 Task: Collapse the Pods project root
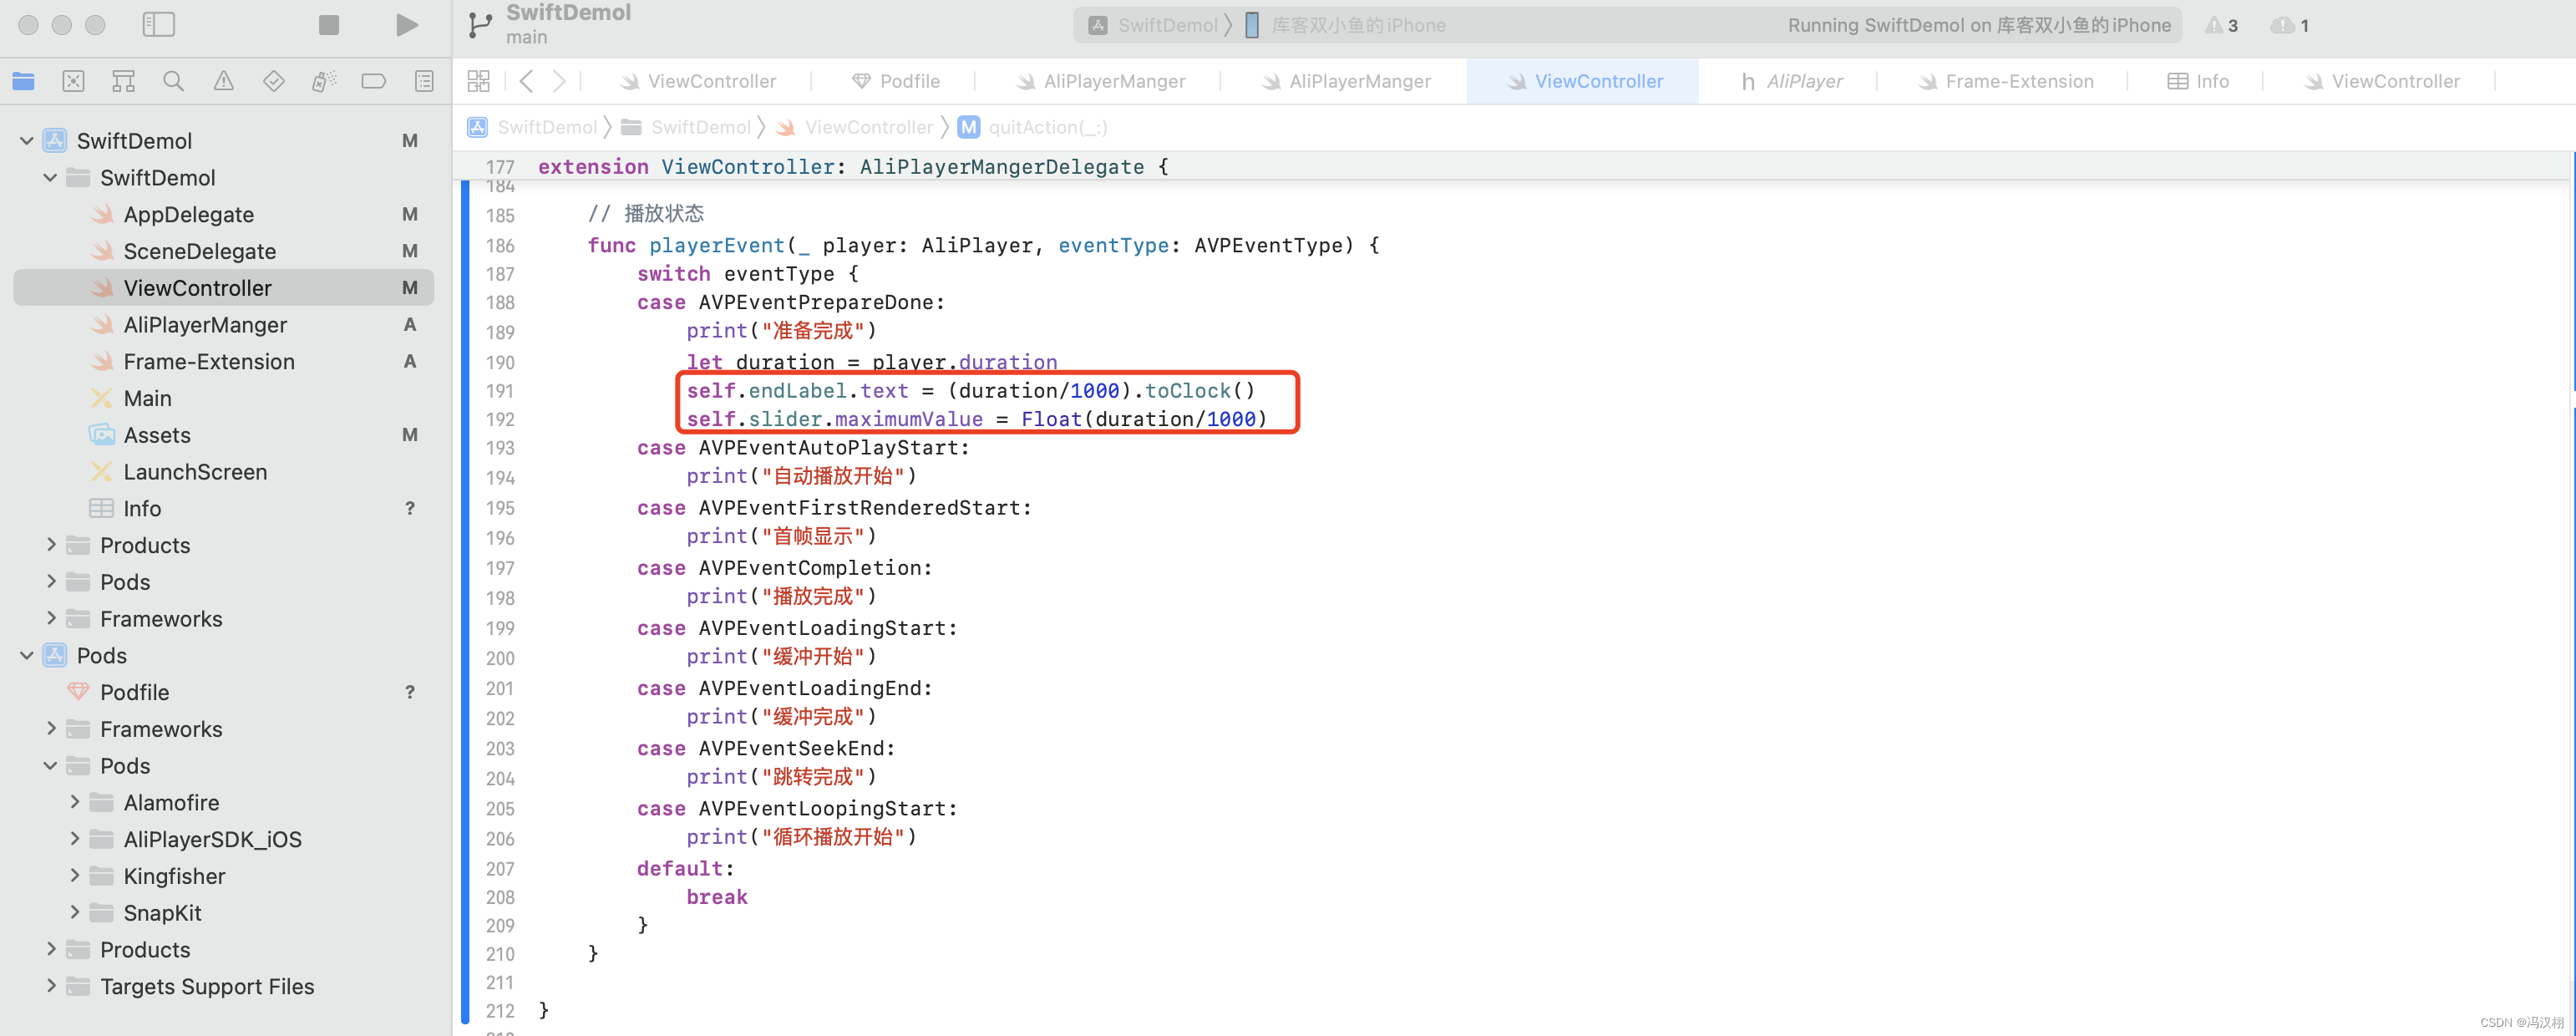(27, 656)
